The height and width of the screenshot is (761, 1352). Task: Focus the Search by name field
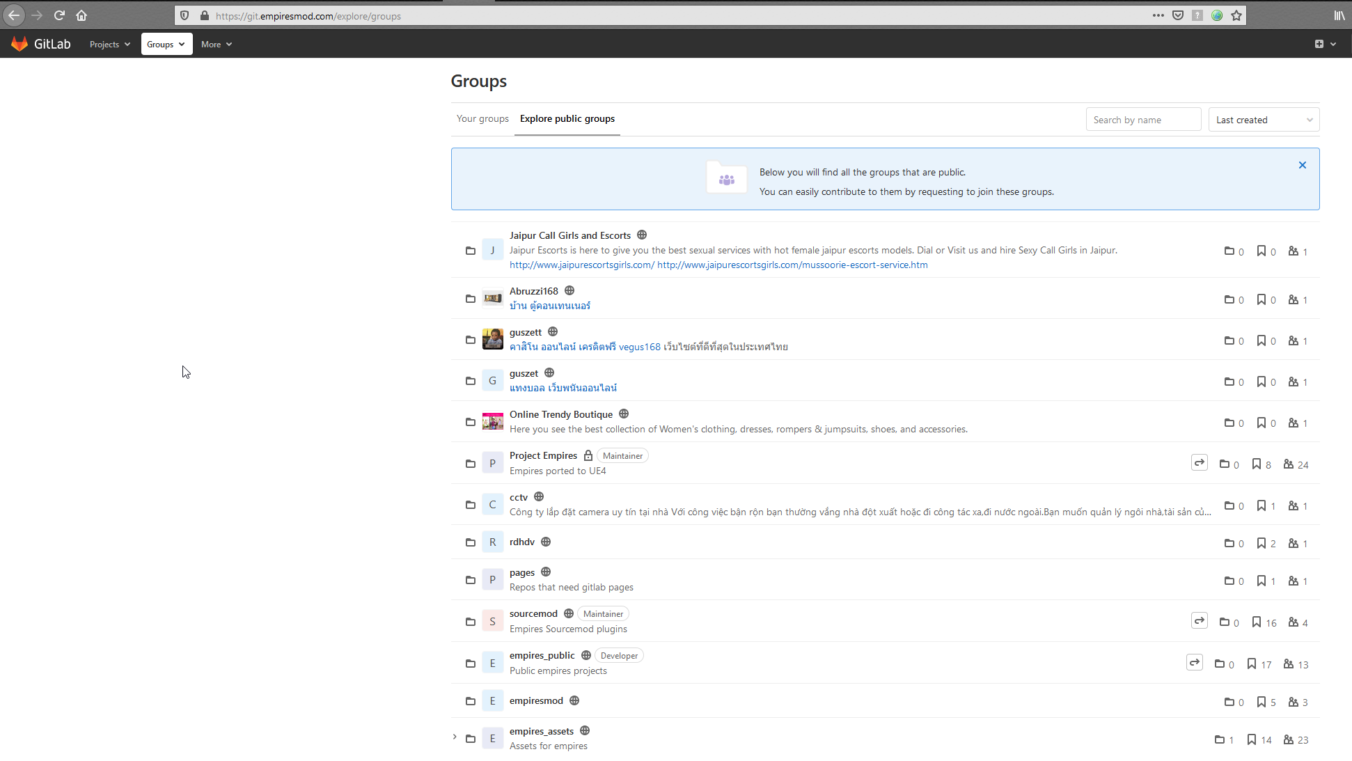(x=1142, y=120)
